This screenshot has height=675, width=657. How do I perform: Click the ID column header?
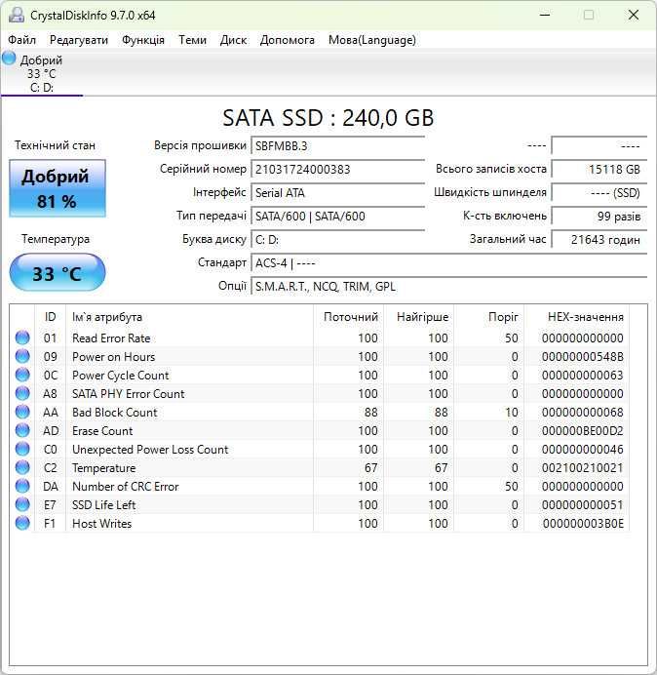click(x=50, y=317)
